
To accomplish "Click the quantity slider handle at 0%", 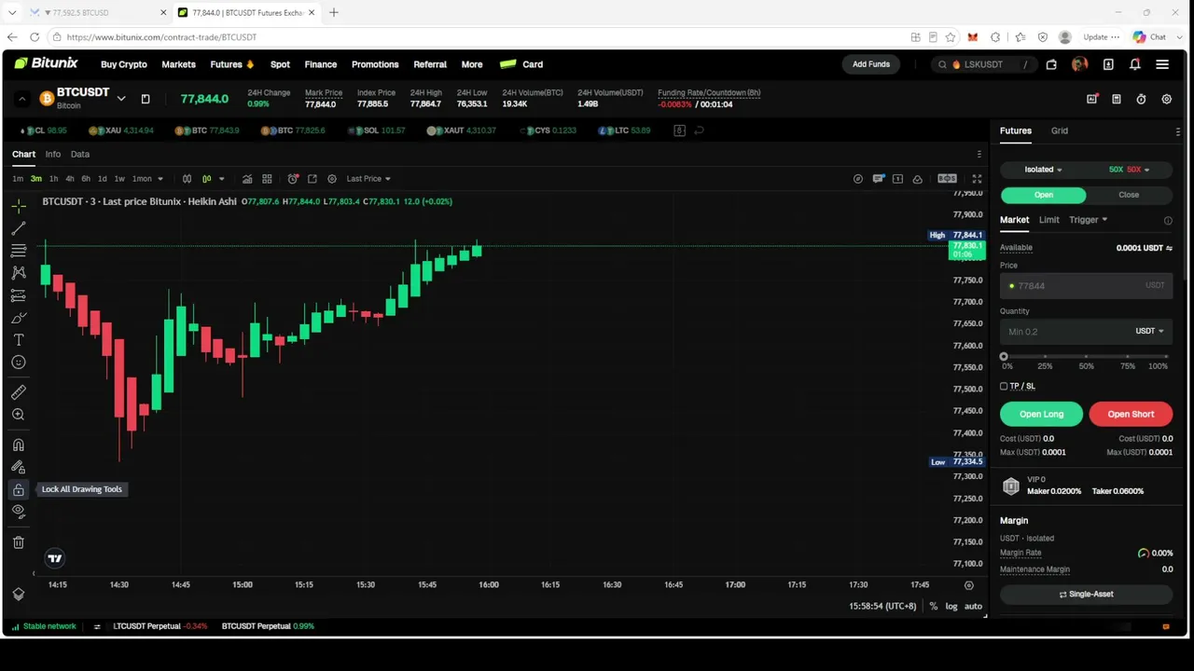I will pyautogui.click(x=1004, y=356).
